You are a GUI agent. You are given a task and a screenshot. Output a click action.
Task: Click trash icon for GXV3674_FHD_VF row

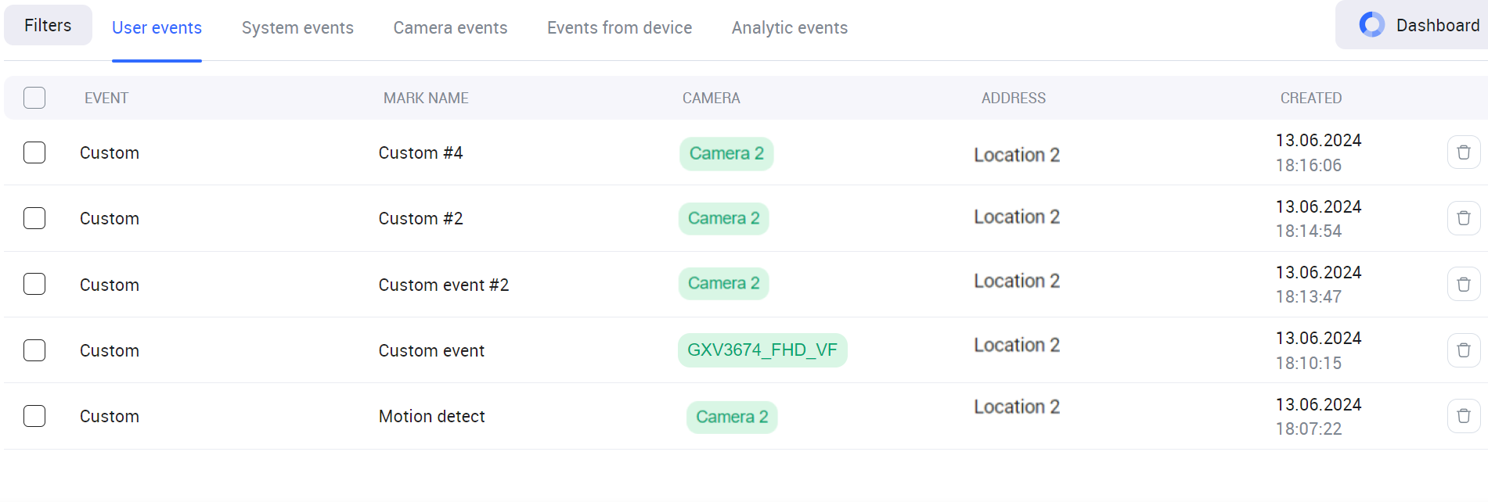point(1463,350)
